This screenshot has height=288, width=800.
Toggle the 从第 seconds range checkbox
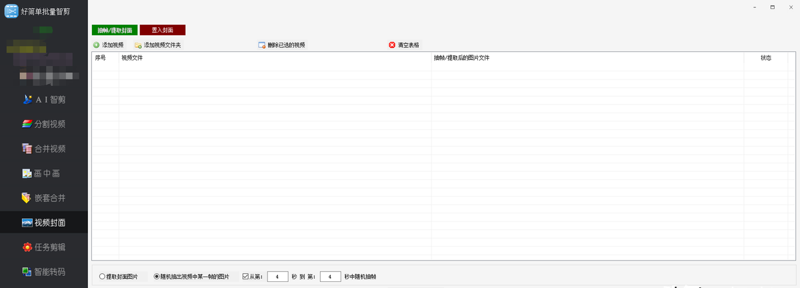[x=245, y=276]
